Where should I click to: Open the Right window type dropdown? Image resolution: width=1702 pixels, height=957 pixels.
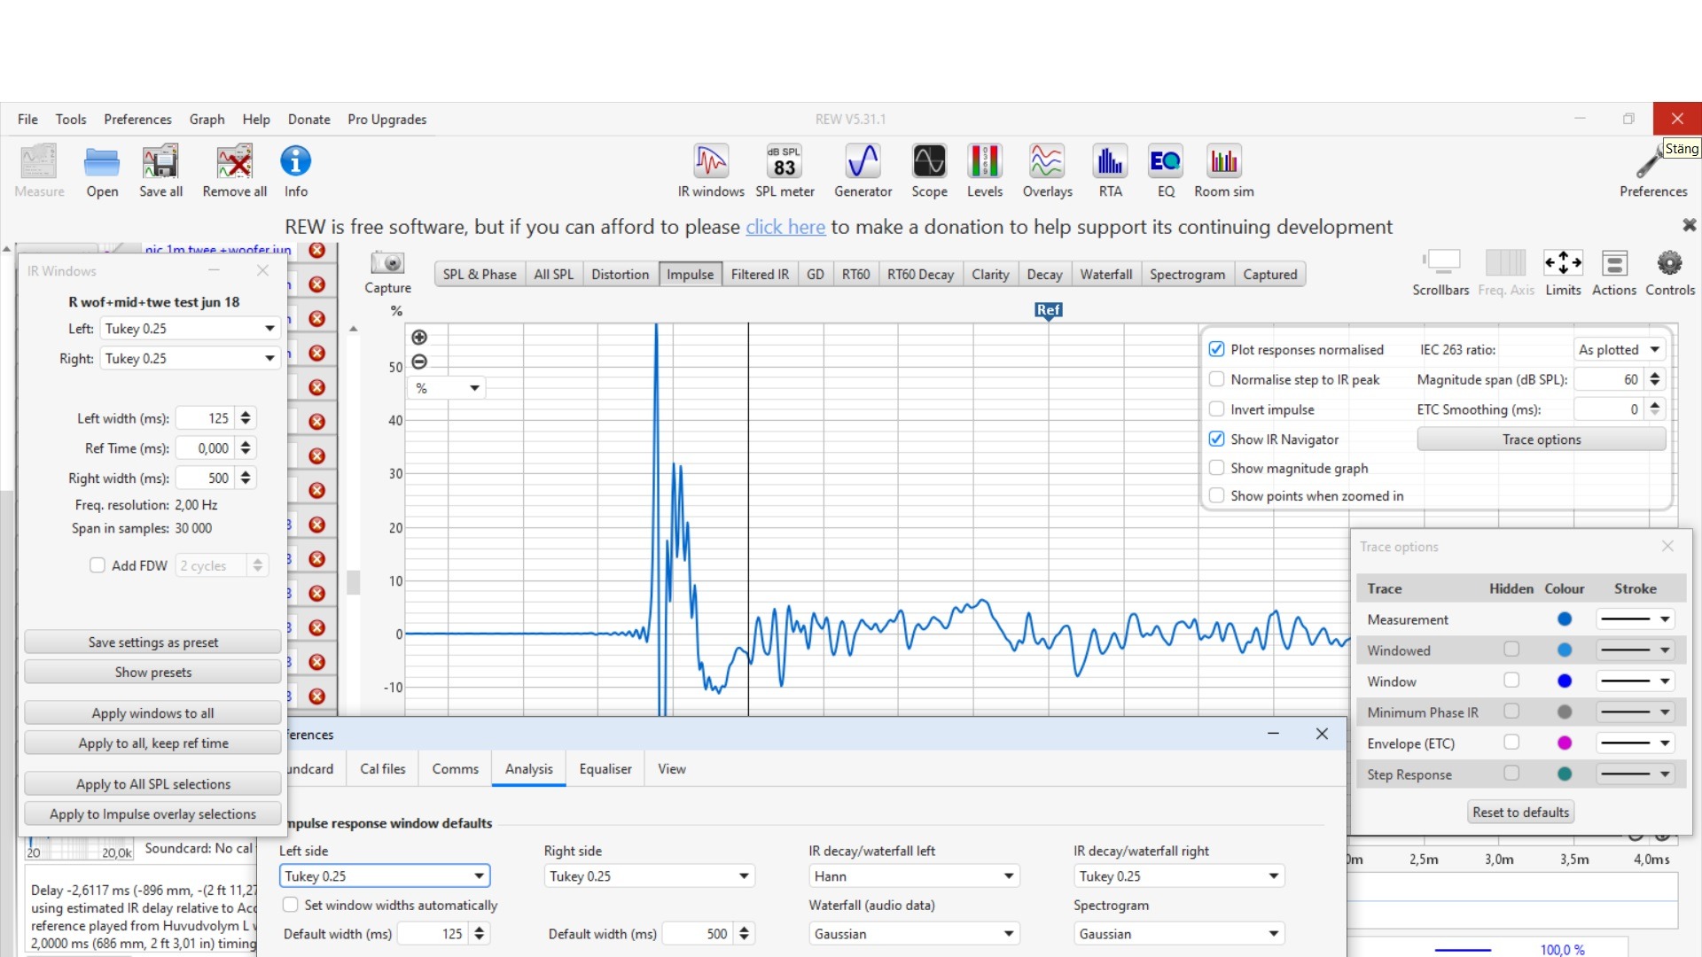[190, 359]
